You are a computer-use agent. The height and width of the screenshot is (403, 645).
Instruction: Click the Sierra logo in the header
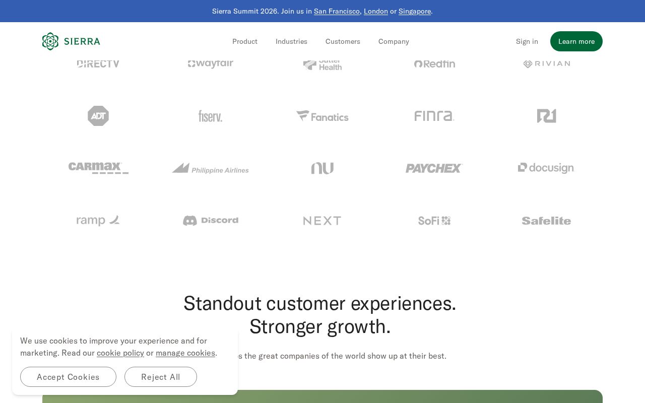[71, 41]
